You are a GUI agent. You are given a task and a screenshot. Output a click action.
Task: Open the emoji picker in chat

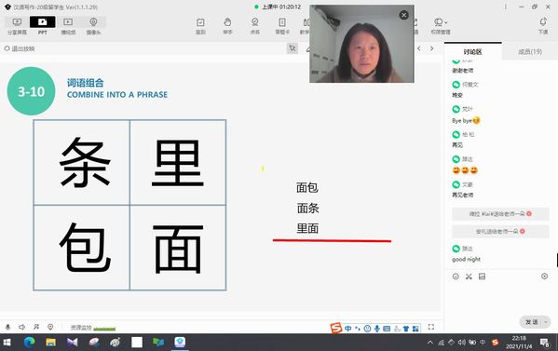coord(456,277)
